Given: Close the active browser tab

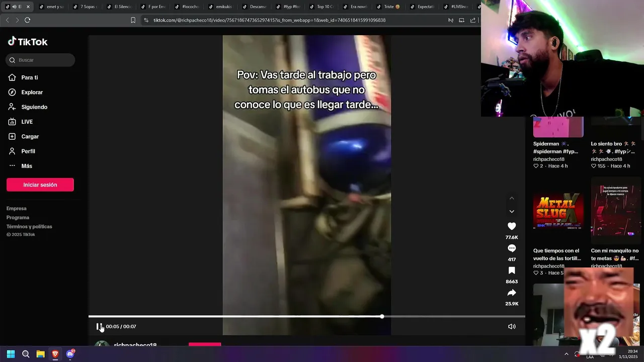Looking at the screenshot, I should pos(28,7).
